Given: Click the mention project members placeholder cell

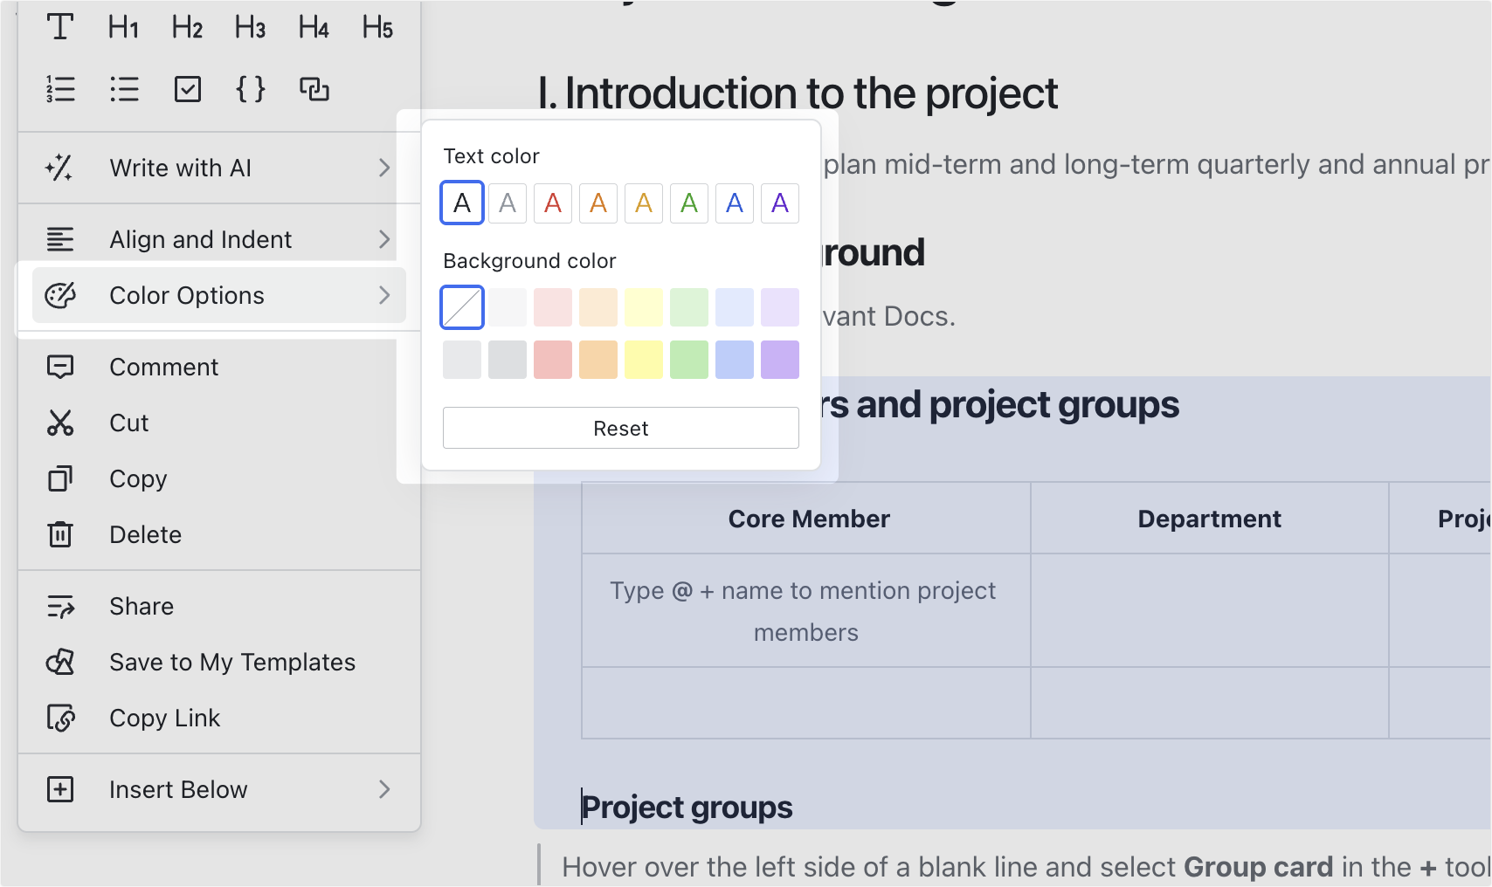Looking at the screenshot, I should [806, 611].
